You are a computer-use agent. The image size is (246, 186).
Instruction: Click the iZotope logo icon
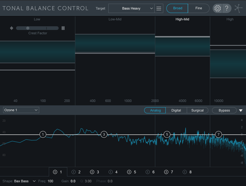[x=239, y=8]
